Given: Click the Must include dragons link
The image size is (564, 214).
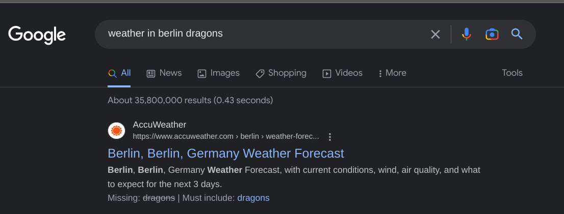Looking at the screenshot, I should [x=253, y=198].
